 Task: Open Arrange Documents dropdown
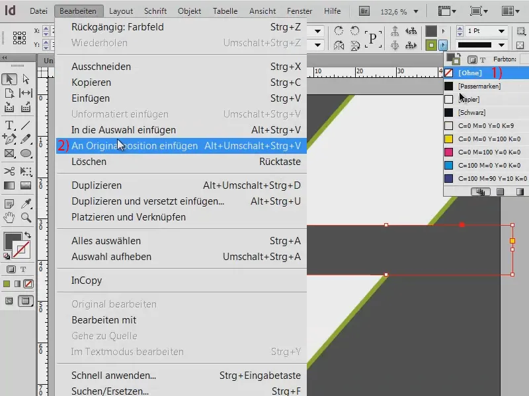pos(510,11)
